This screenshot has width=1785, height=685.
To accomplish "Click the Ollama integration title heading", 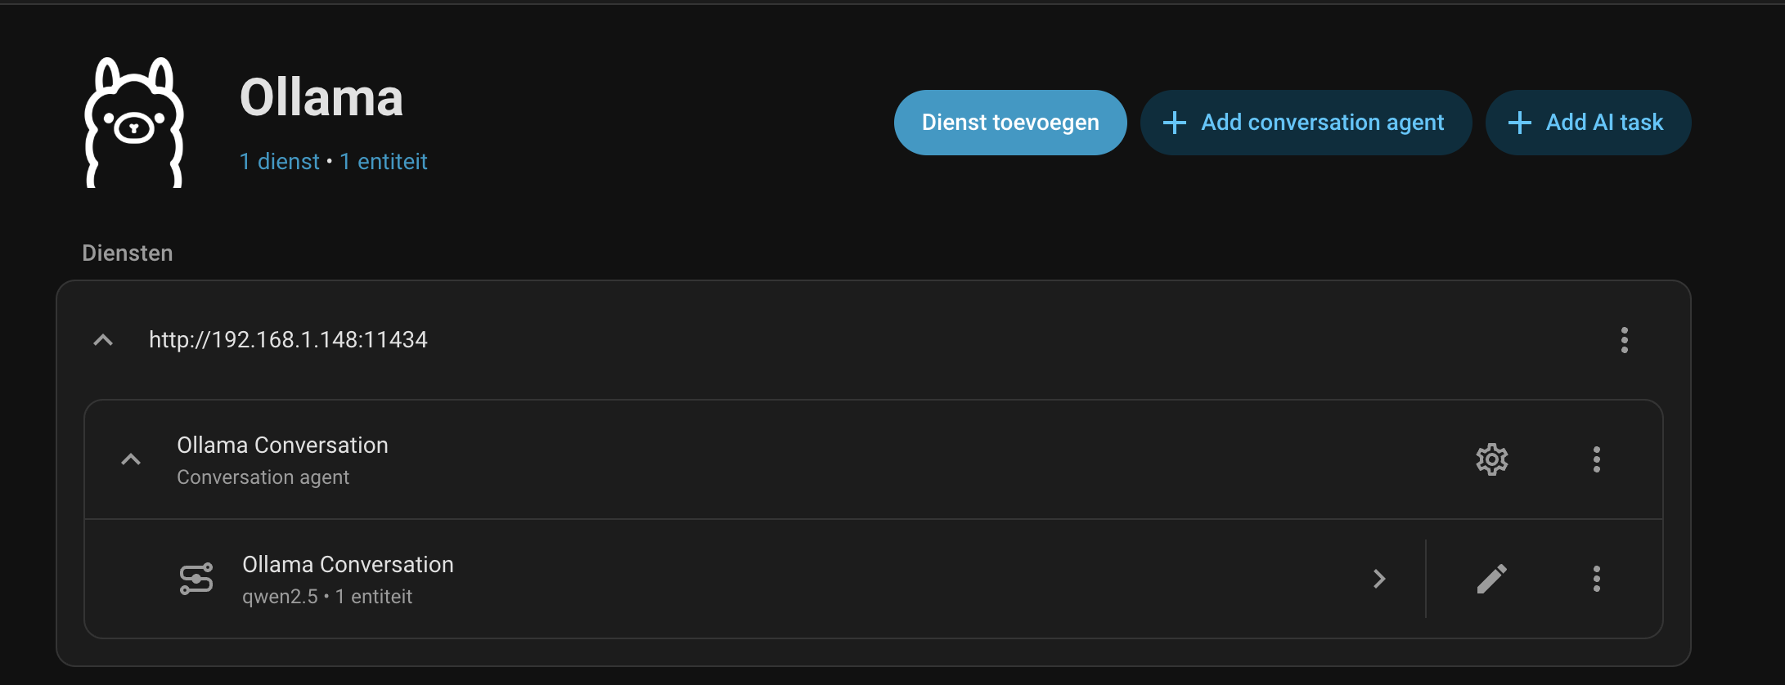I will pyautogui.click(x=321, y=98).
